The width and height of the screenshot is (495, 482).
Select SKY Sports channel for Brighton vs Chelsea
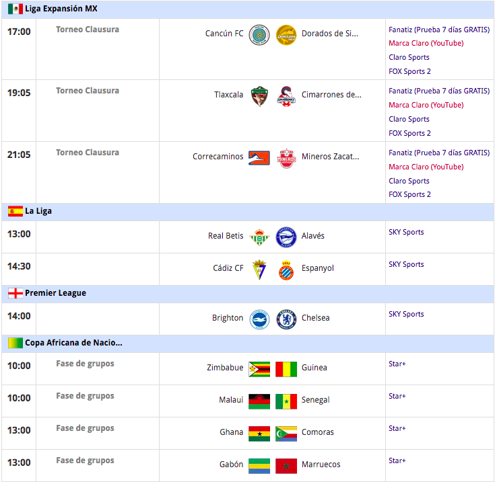[406, 314]
